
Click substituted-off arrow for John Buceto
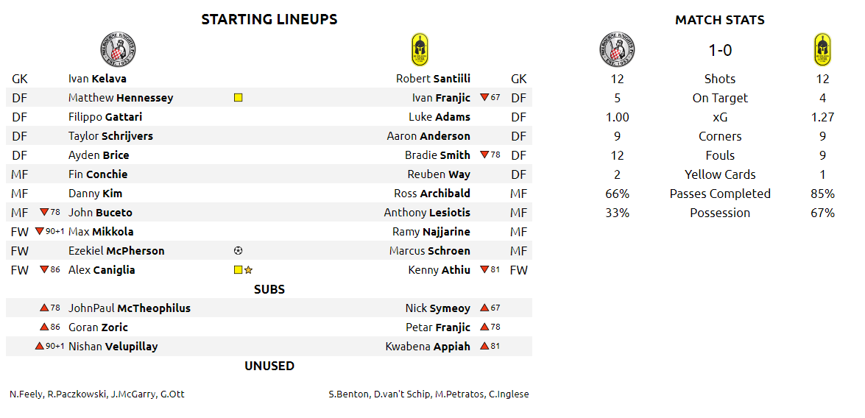[44, 212]
